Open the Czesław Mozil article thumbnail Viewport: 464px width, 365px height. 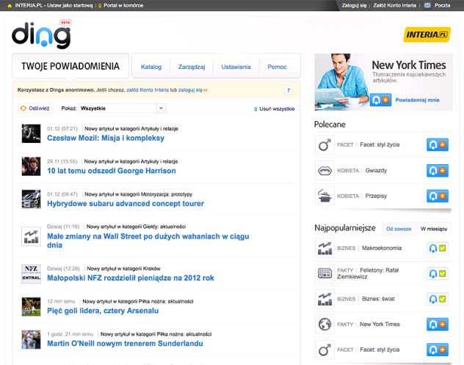(x=31, y=133)
